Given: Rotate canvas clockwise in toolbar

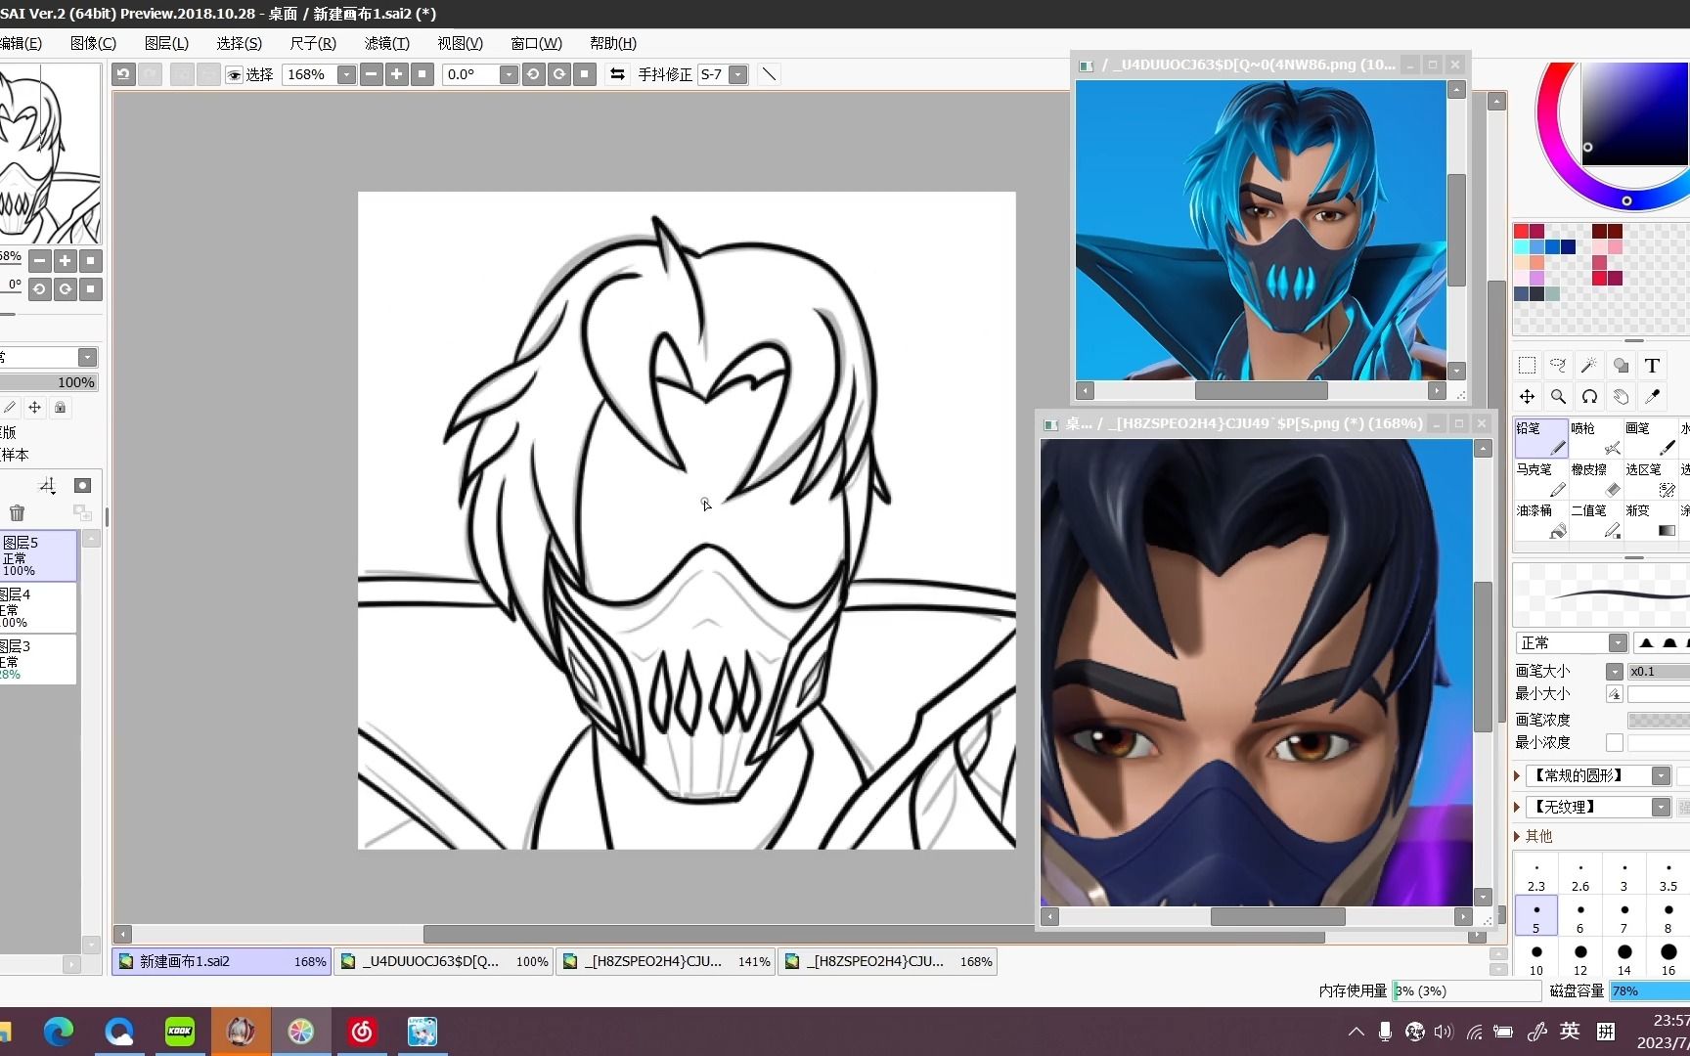Looking at the screenshot, I should pos(558,74).
